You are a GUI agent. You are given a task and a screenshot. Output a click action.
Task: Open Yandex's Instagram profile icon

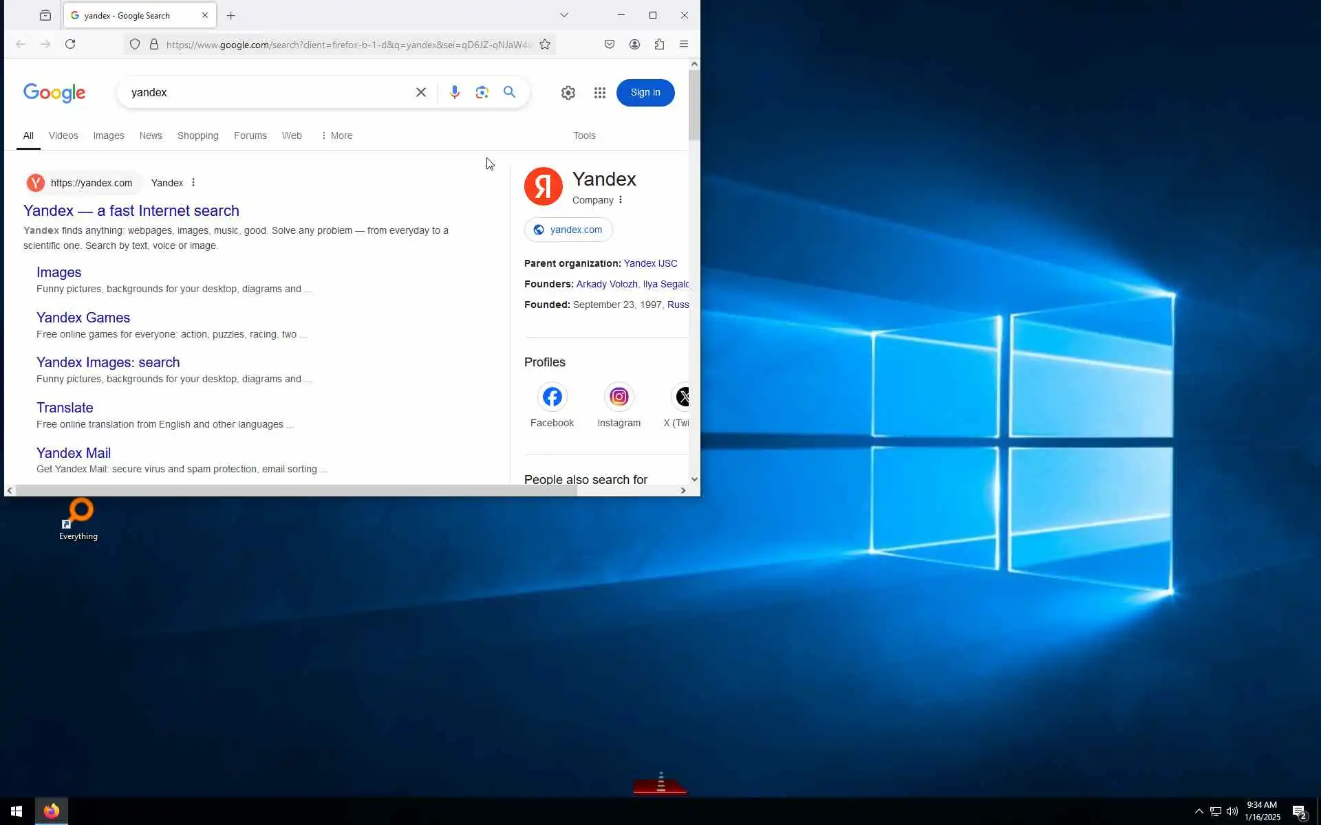point(619,397)
